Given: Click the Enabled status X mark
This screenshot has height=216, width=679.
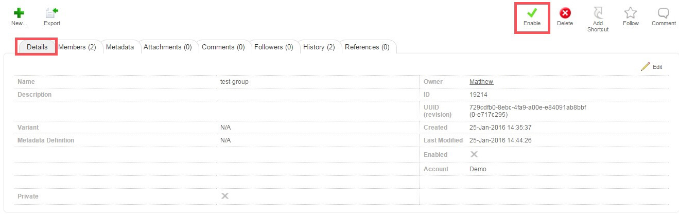Looking at the screenshot, I should 474,154.
